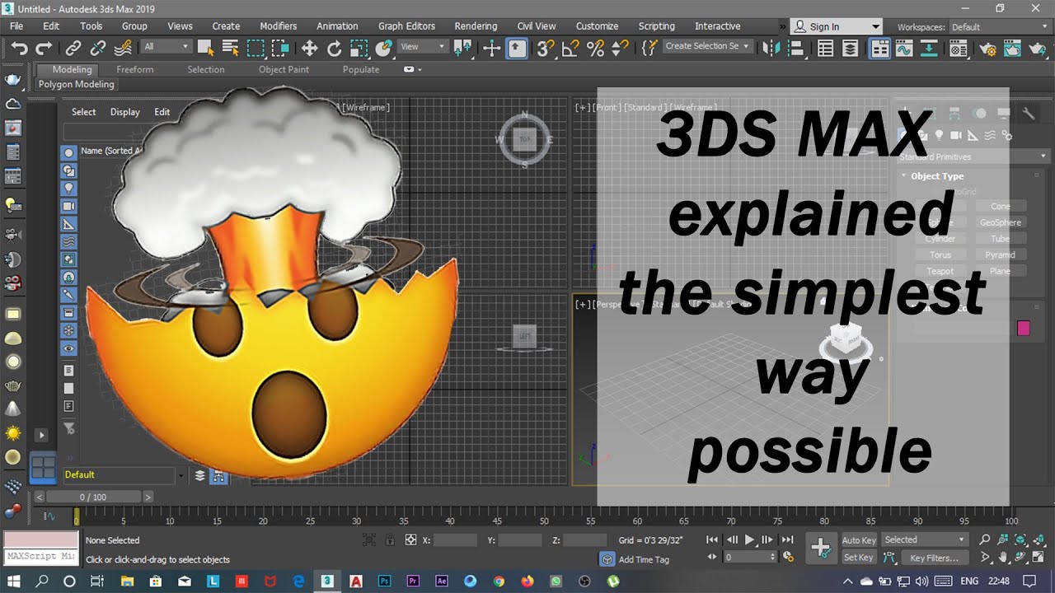Open the Scripting menu

coord(656,26)
